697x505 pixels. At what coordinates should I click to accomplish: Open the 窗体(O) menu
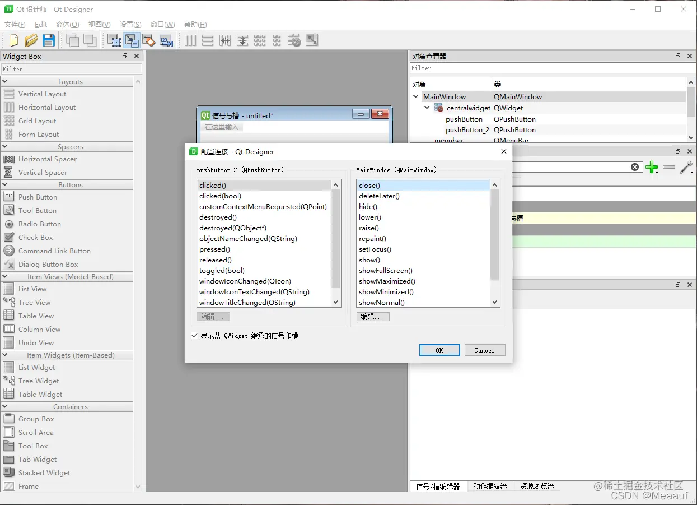(x=68, y=25)
